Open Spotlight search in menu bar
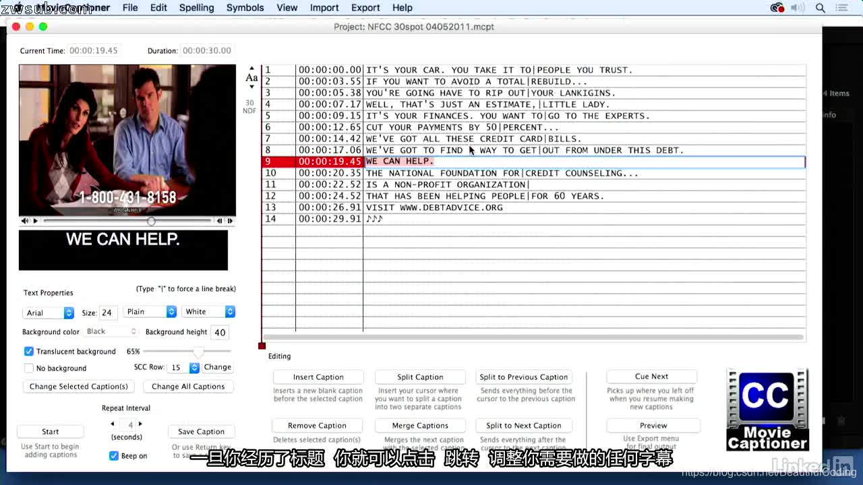 (821, 8)
